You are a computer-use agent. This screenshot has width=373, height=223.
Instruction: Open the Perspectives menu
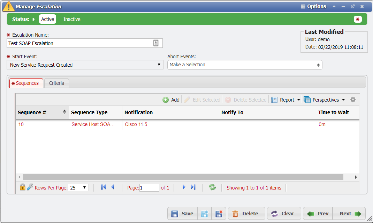(x=324, y=99)
